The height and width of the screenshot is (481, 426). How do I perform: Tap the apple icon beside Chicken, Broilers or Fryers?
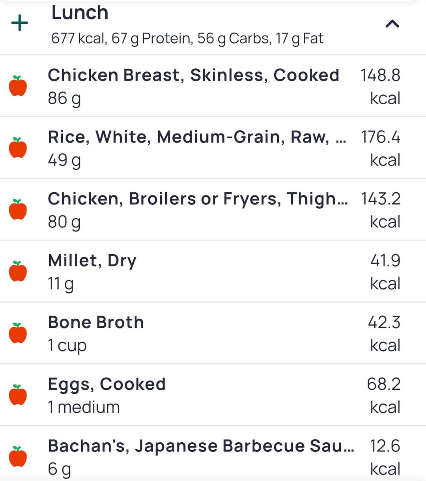[18, 210]
